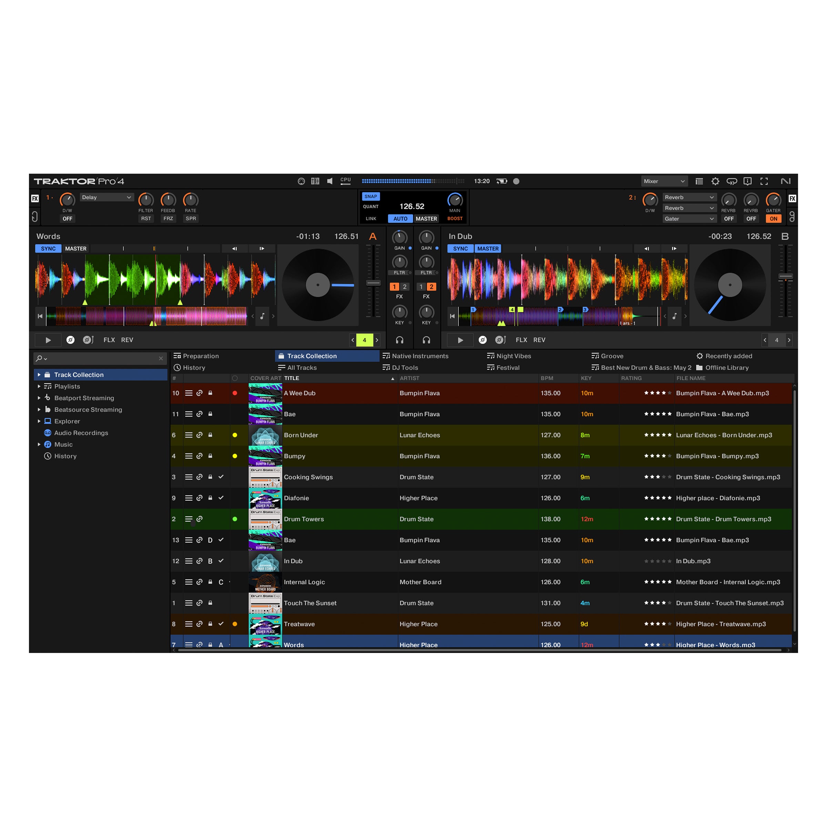The width and height of the screenshot is (827, 827).
Task: Open the Audio Recordings folder
Action: tap(81, 433)
